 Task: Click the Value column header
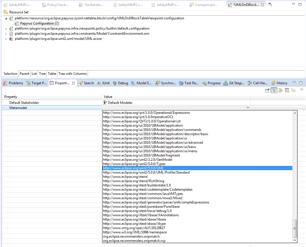[176, 97]
